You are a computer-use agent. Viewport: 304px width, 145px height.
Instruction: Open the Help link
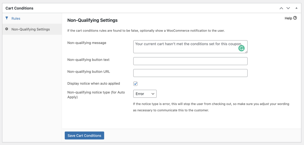291,18
